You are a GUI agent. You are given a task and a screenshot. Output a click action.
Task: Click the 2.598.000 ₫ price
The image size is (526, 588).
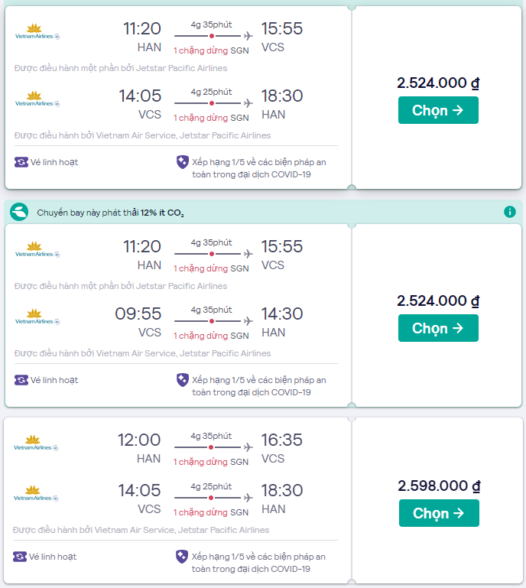point(438,486)
